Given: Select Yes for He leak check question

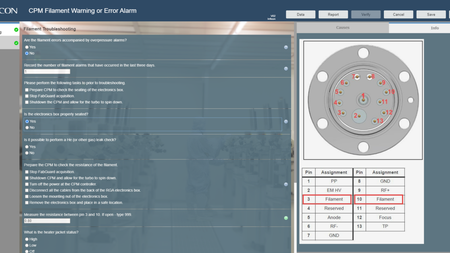Looking at the screenshot, I should pyautogui.click(x=27, y=147).
